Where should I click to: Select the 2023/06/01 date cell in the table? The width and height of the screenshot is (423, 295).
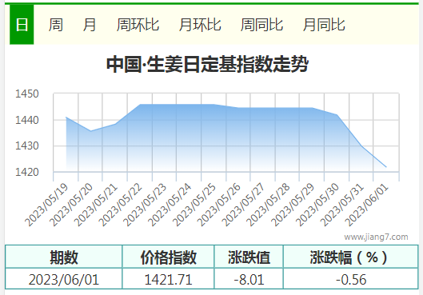(64, 279)
